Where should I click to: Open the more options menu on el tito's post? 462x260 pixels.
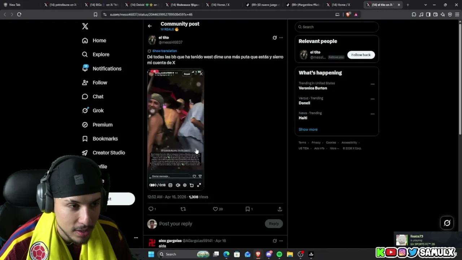281,38
